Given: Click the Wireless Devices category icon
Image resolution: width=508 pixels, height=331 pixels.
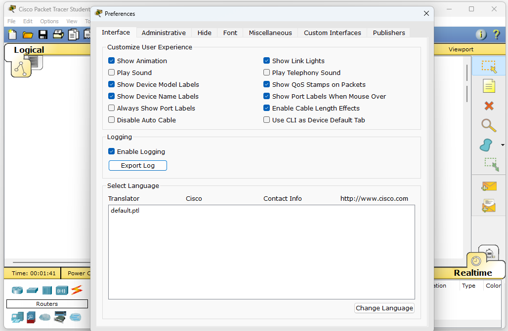Looking at the screenshot, I should 62,290.
